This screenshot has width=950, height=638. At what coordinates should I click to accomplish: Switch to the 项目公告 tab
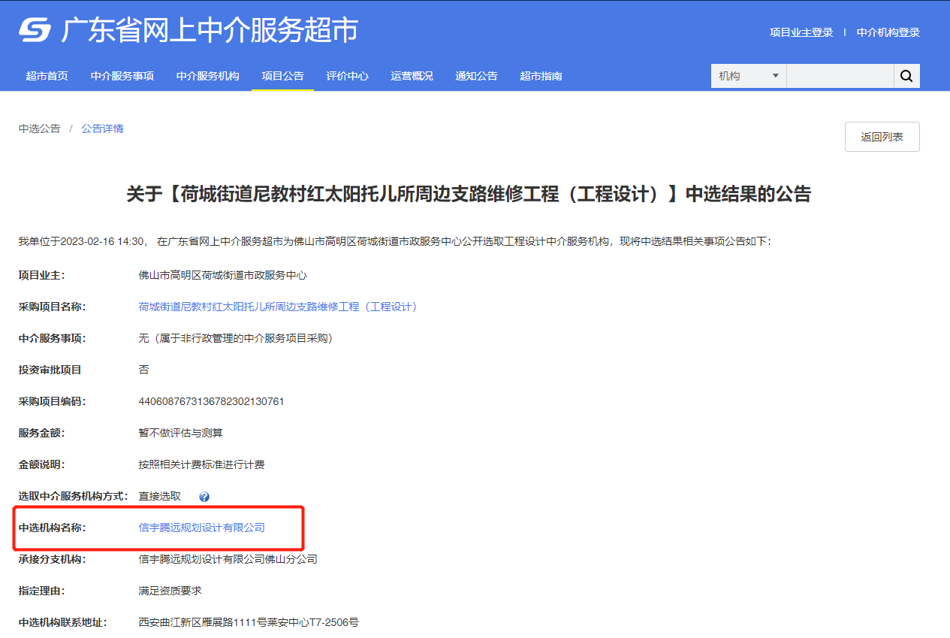tap(282, 75)
